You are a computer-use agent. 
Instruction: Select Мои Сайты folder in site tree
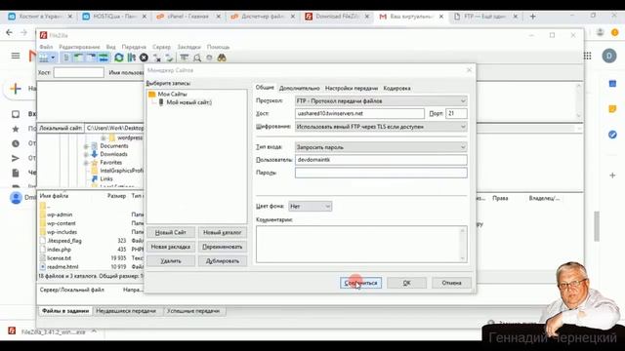[x=172, y=95]
